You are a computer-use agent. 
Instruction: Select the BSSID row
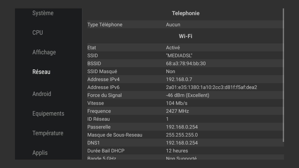[185, 63]
